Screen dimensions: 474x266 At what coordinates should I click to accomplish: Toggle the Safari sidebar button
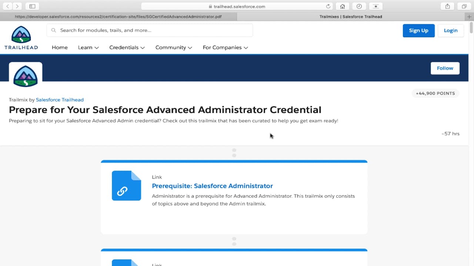tap(32, 6)
